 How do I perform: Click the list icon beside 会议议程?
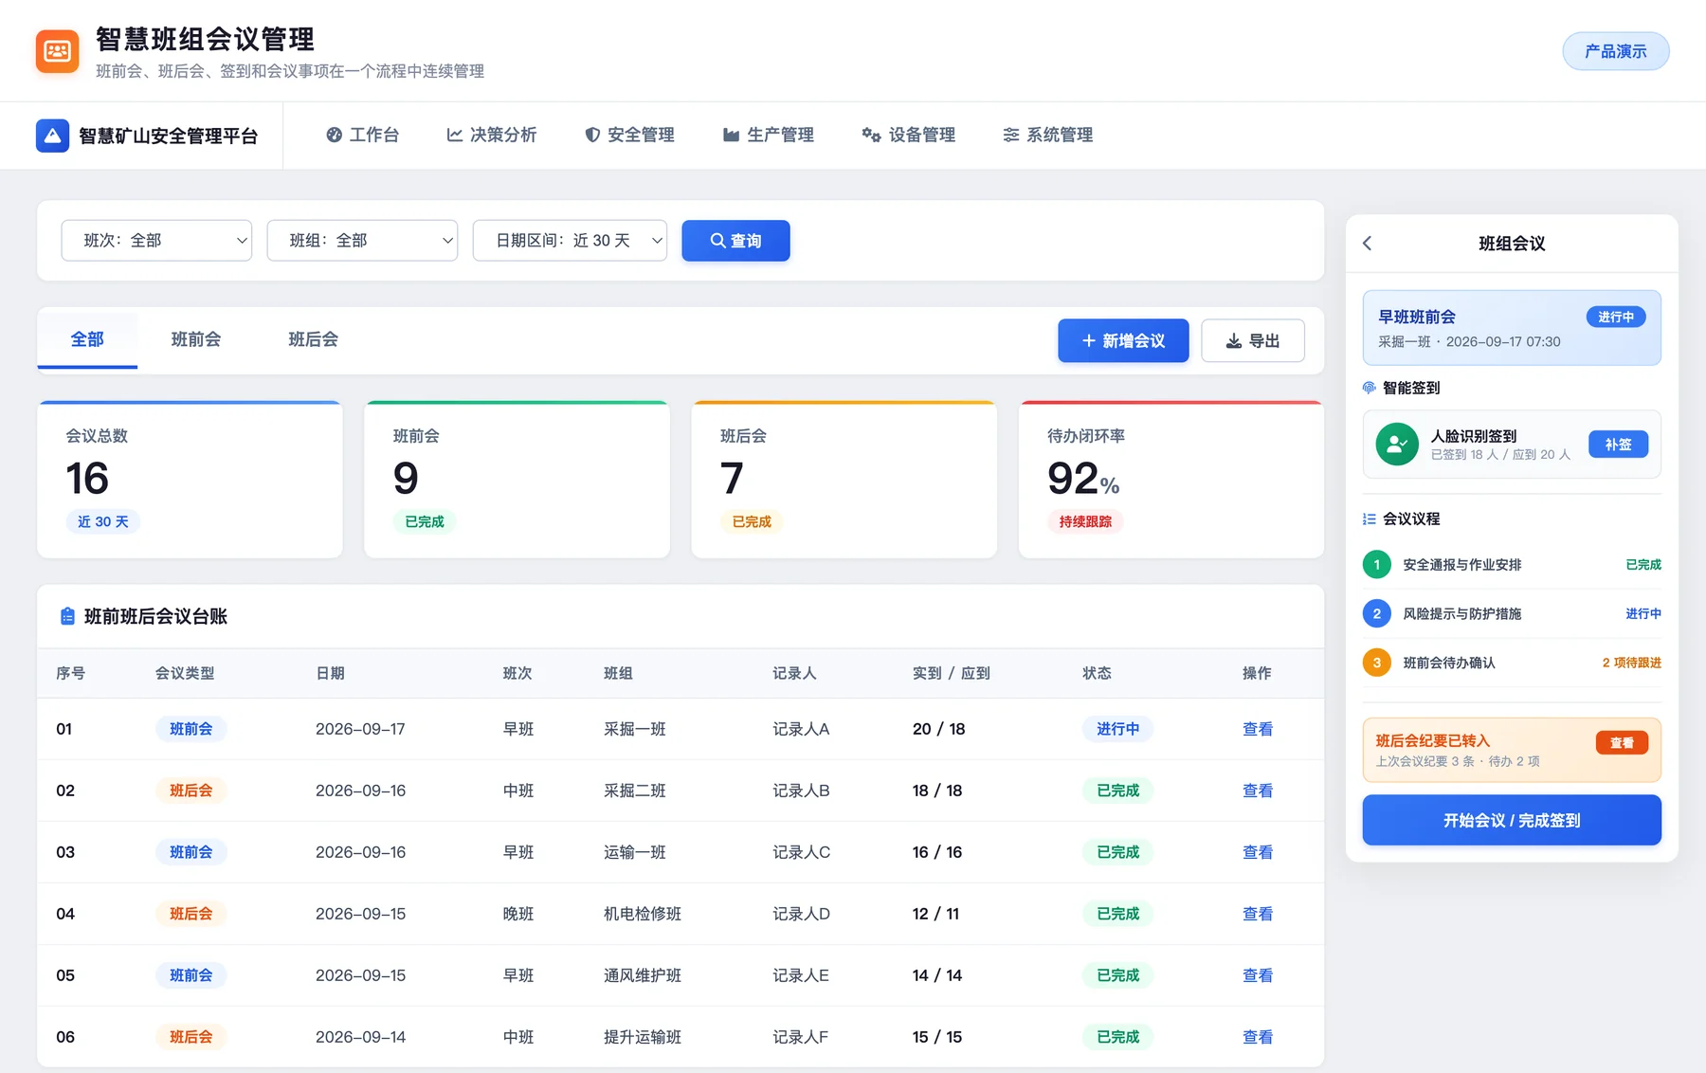tap(1370, 518)
